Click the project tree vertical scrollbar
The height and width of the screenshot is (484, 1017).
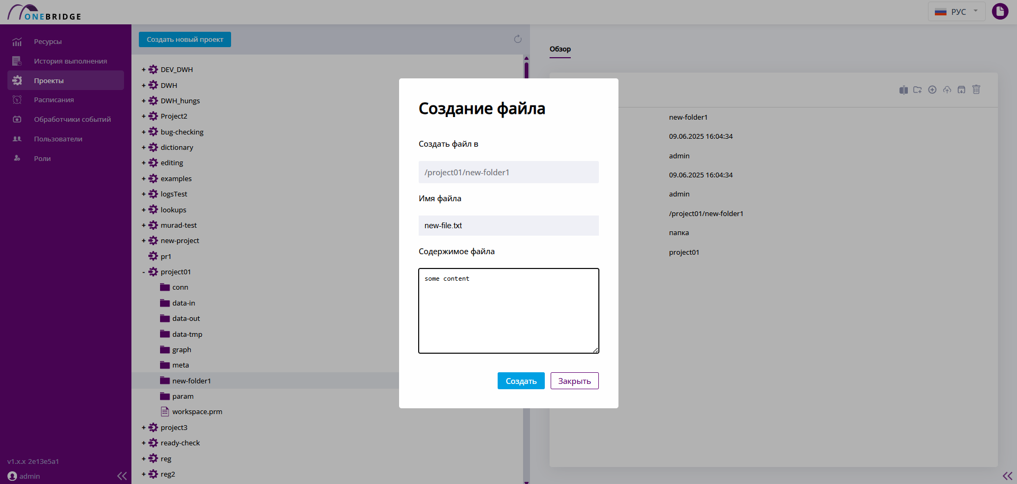526,269
